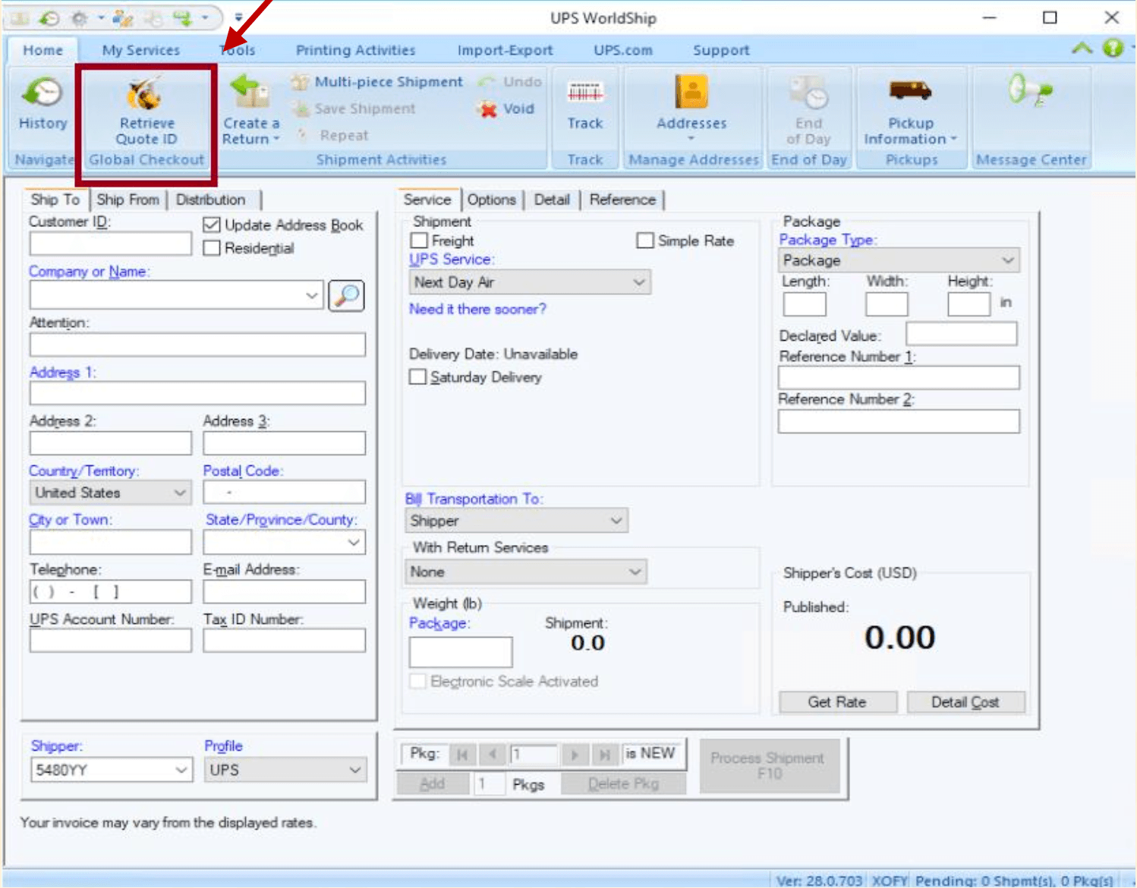The height and width of the screenshot is (888, 1137).
Task: Check the Saturday Delivery checkbox
Action: click(x=417, y=377)
